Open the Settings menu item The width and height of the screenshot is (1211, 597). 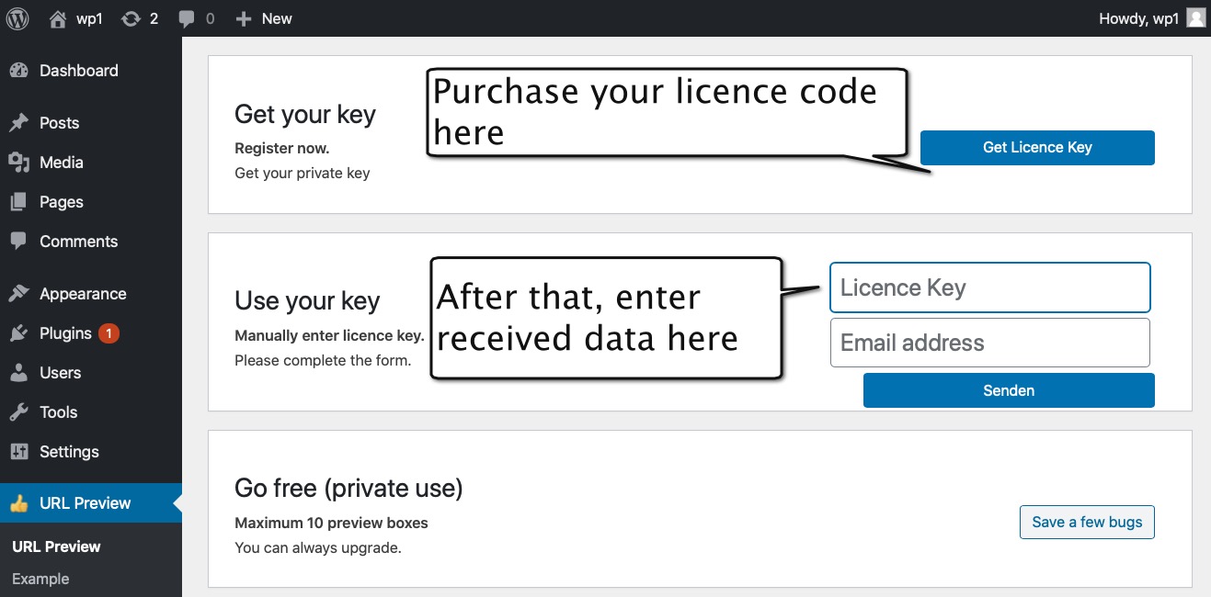[69, 452]
